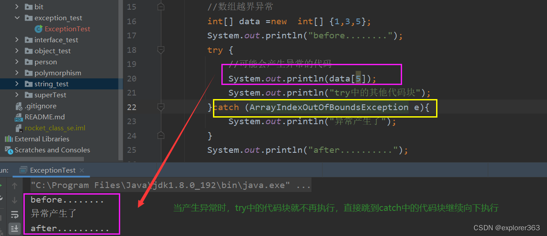This screenshot has height=236, width=547.
Task: Open the .gitignore file
Action: (40, 106)
